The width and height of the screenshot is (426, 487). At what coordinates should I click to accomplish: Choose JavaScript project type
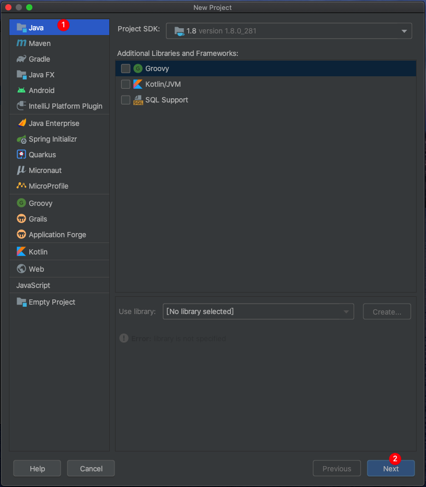[x=60, y=285]
